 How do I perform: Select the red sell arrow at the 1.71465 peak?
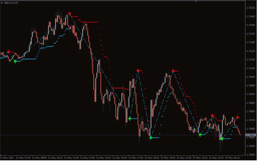click(70, 14)
